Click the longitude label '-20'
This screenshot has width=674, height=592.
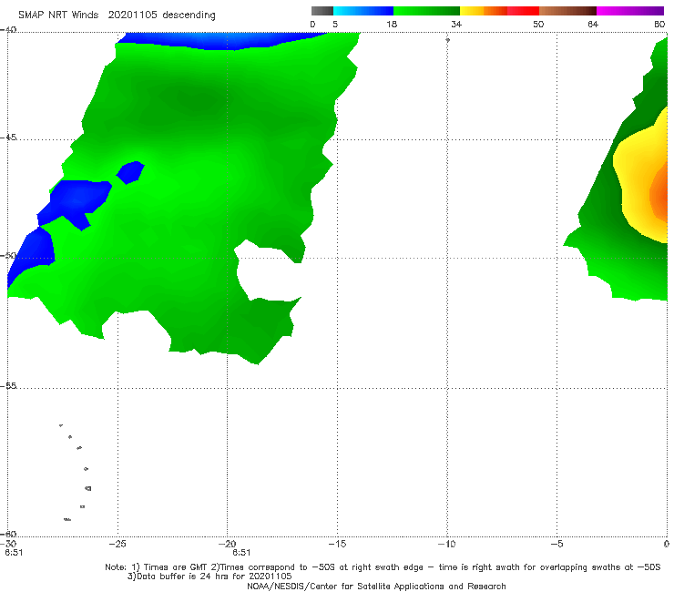coord(227,544)
